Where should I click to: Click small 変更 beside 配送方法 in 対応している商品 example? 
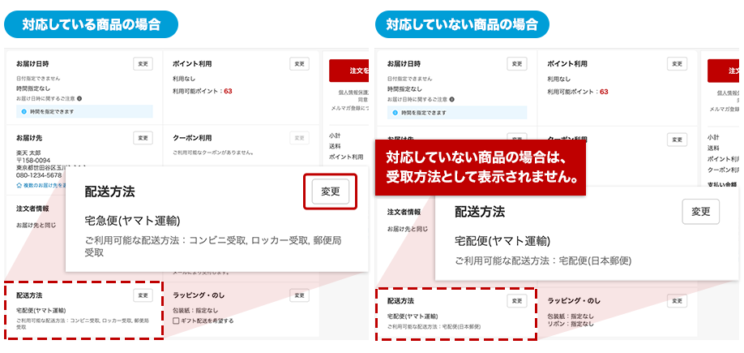(143, 295)
